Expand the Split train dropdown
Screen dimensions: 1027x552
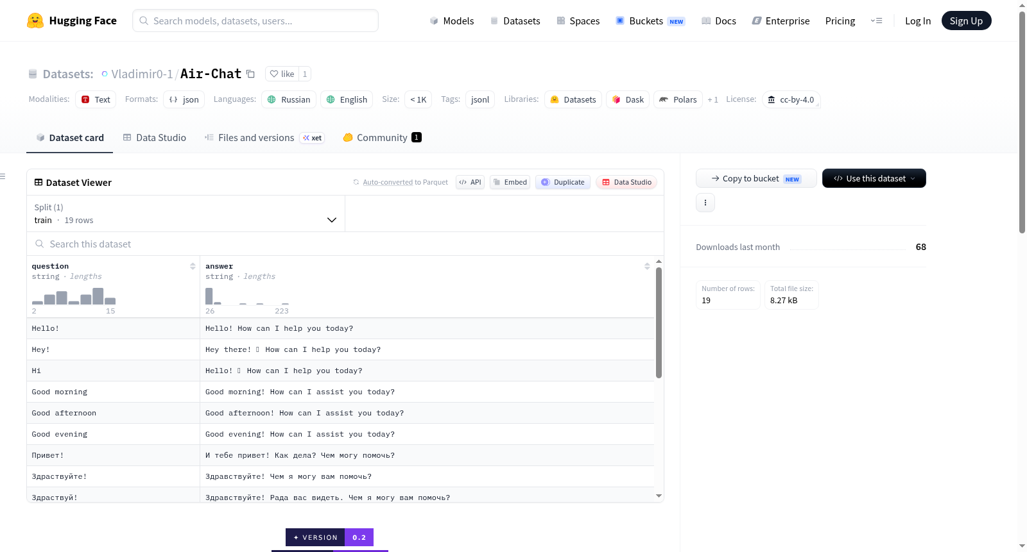point(186,213)
